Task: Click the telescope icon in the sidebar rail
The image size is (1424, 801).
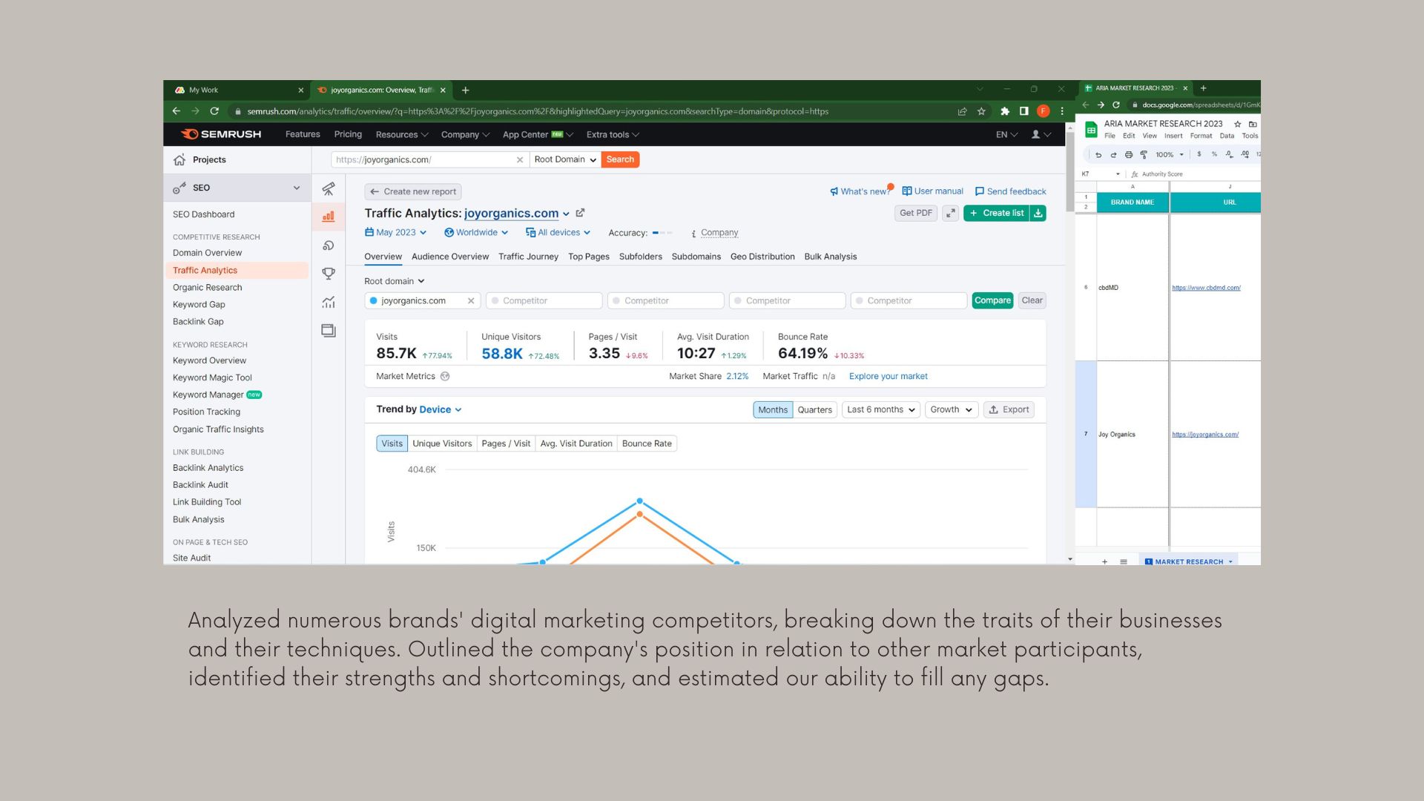Action: coord(329,188)
